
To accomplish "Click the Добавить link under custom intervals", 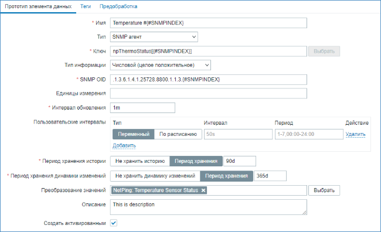I will (124, 145).
